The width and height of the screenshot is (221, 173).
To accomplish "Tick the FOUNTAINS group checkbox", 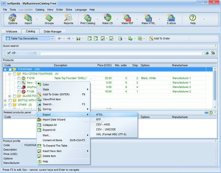I will (x=10, y=69).
